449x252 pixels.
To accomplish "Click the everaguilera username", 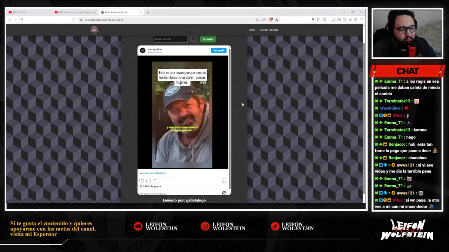I will pos(155,49).
